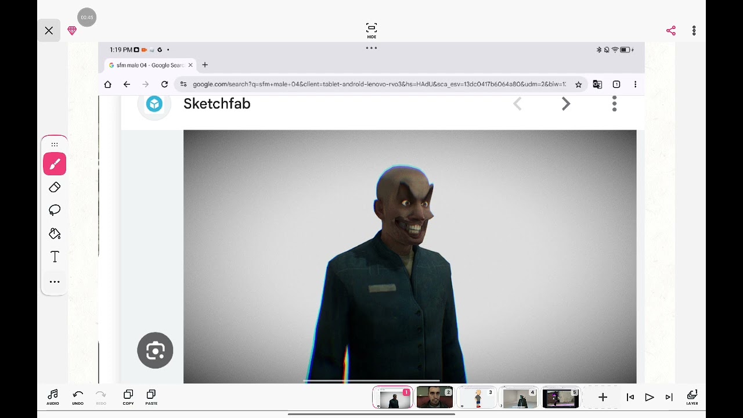
Task: Open more tools in left toolbar
Action: [x=55, y=282]
